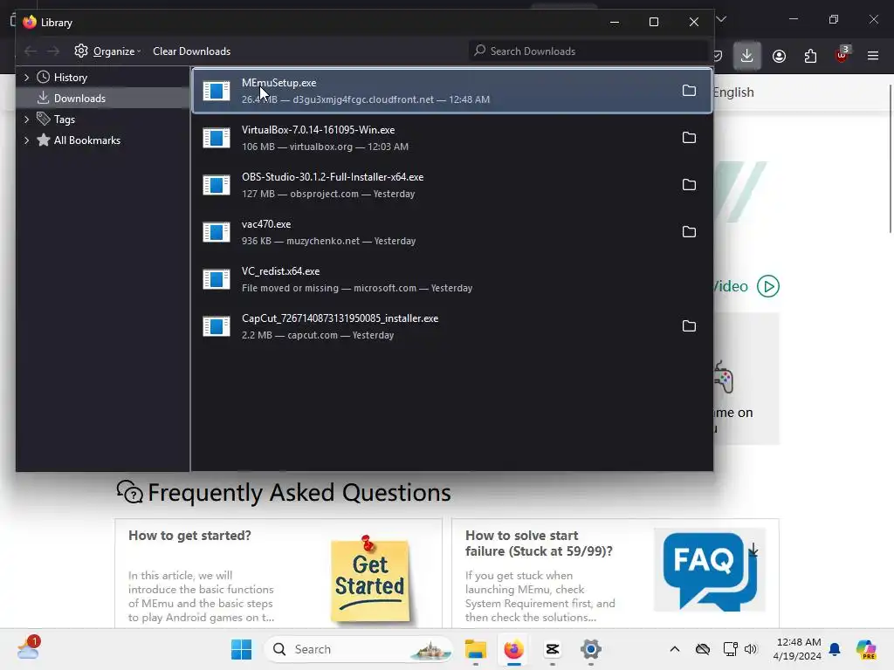Click the Clear Downloads button
The height and width of the screenshot is (670, 894).
point(191,51)
